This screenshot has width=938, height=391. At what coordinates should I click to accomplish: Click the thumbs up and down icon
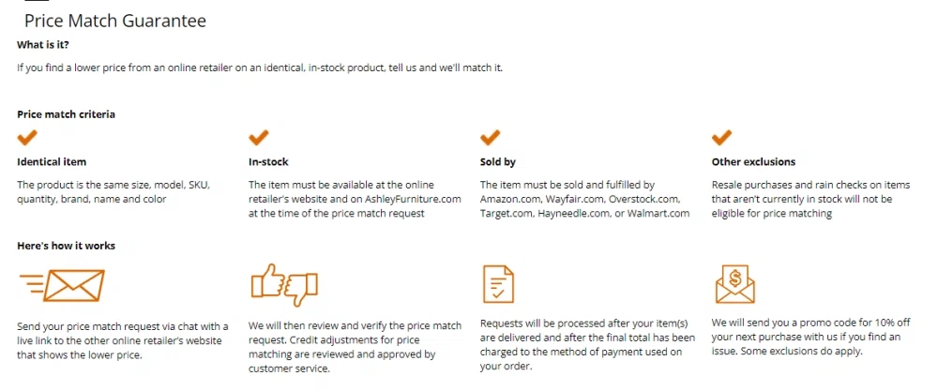click(283, 285)
